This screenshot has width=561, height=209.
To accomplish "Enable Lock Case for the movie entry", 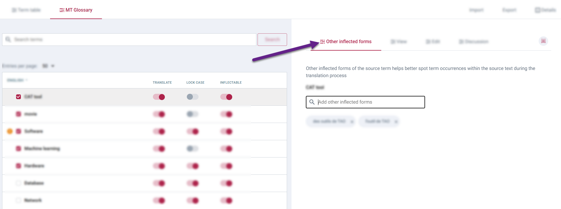I will point(192,114).
